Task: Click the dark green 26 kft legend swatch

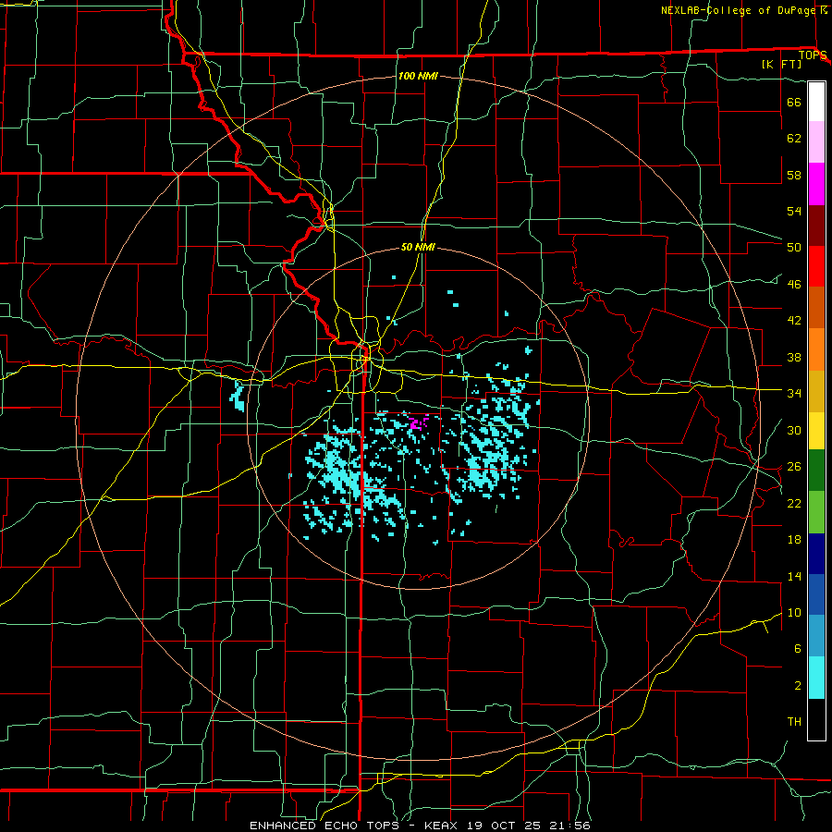Action: pyautogui.click(x=816, y=471)
